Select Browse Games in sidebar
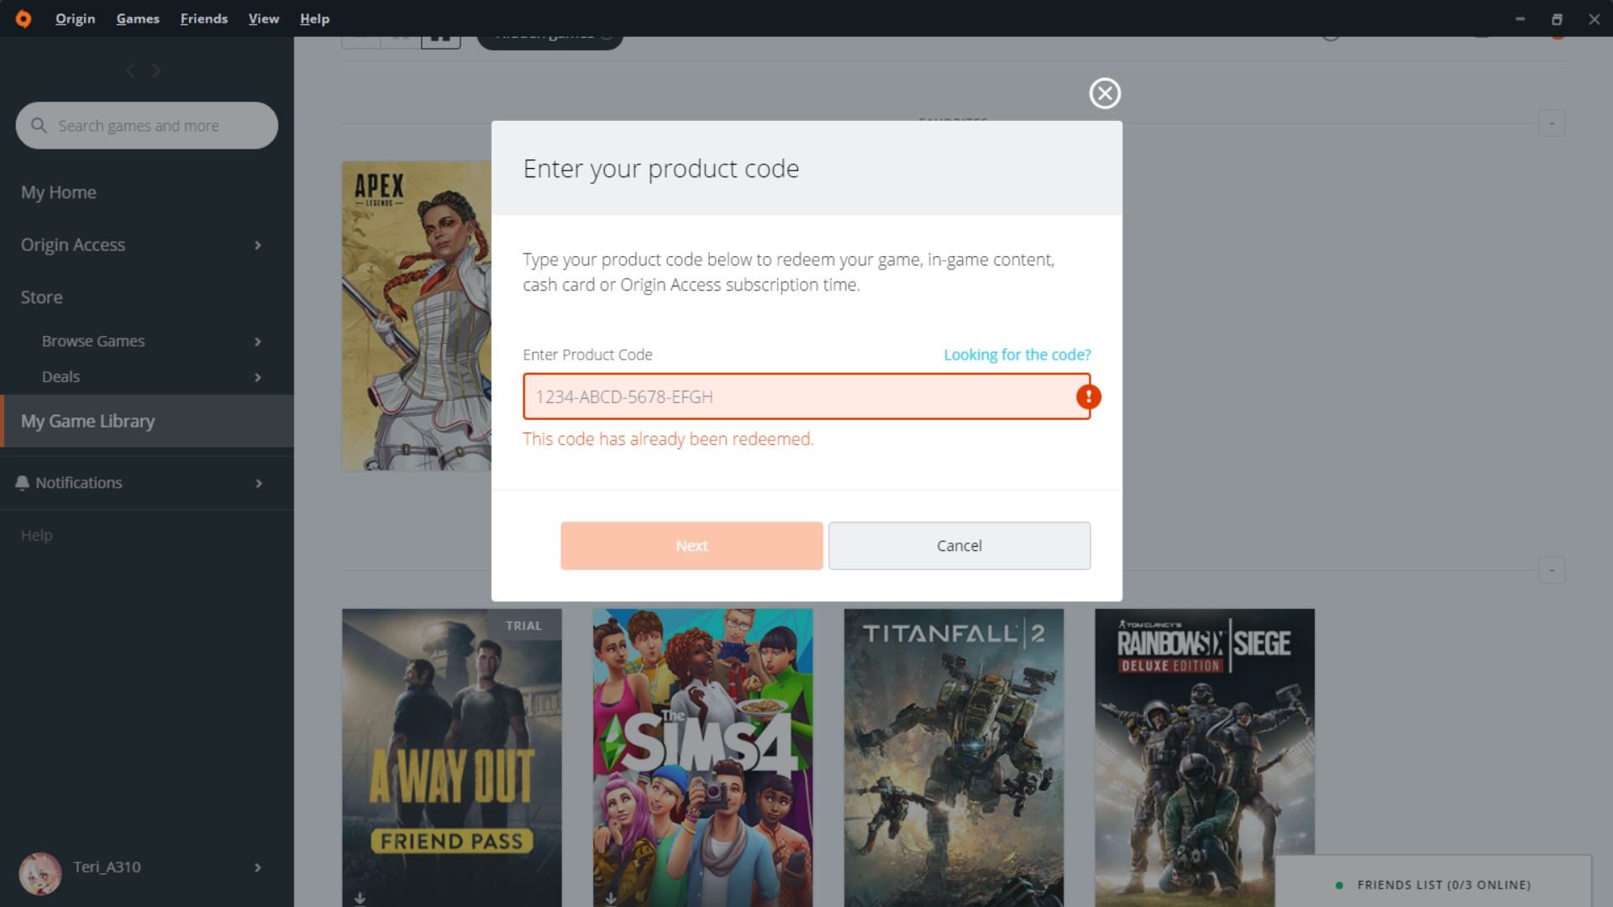This screenshot has height=907, width=1613. (x=93, y=341)
